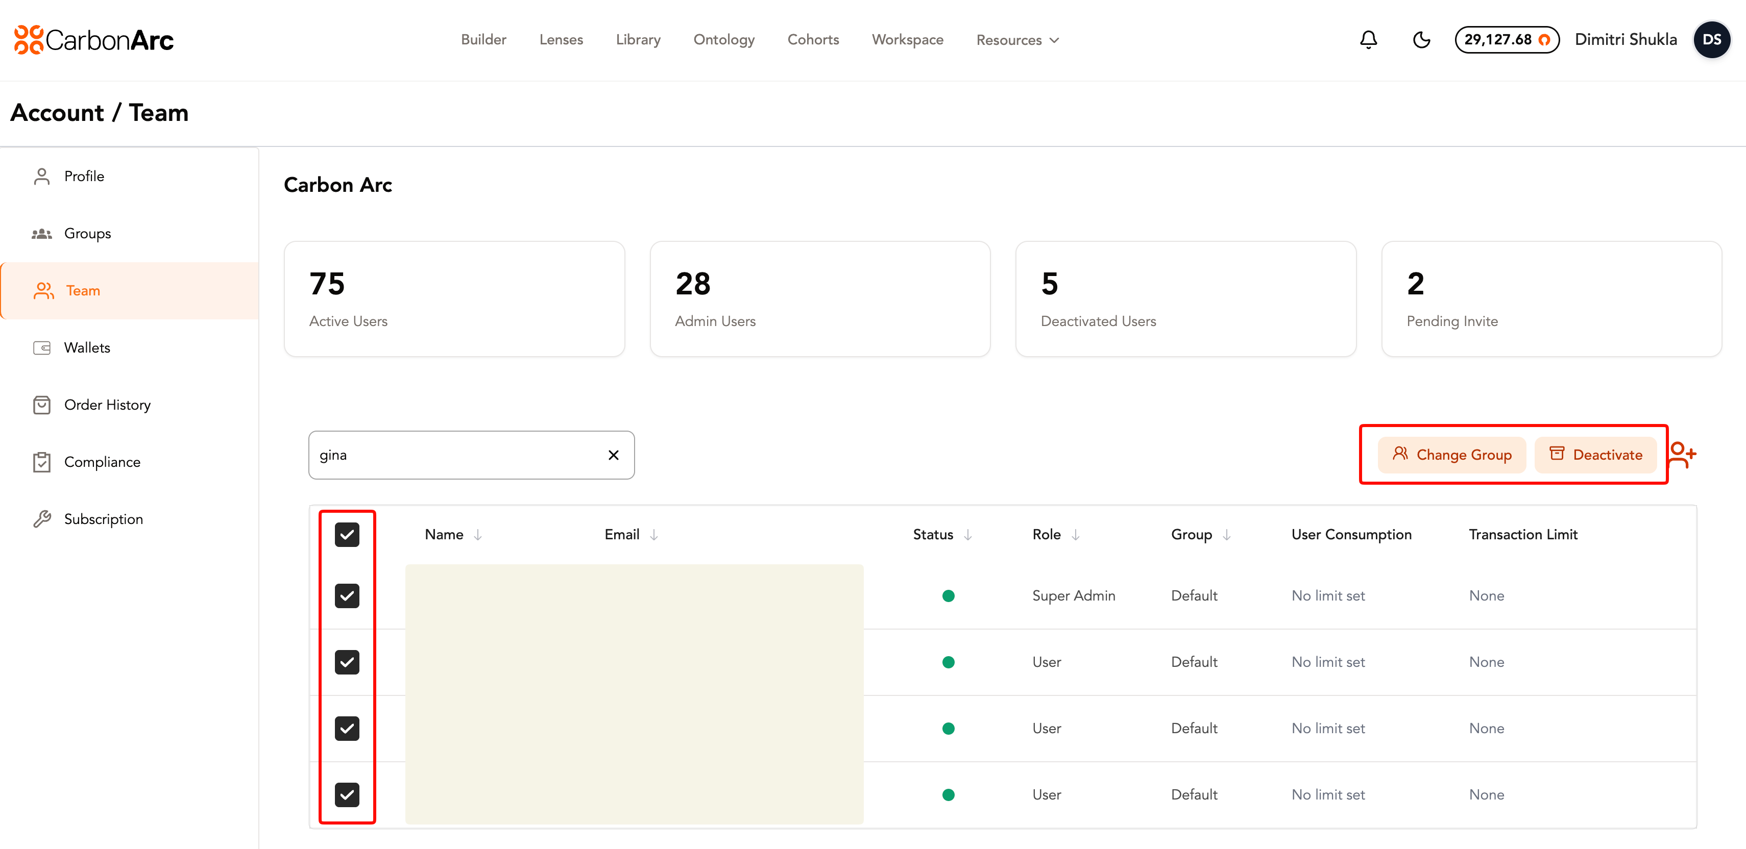Image resolution: width=1746 pixels, height=849 pixels.
Task: Click the Change Group button
Action: (1452, 455)
